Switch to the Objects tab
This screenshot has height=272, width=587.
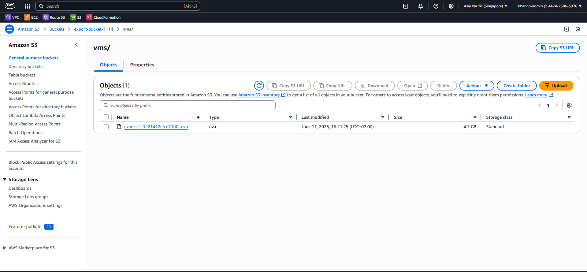(109, 65)
